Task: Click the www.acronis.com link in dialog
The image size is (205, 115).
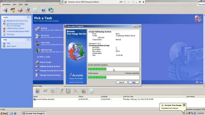Action: [x=76, y=82]
